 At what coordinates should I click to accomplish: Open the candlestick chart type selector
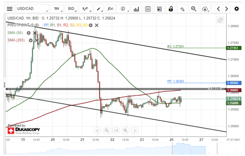pos(85,9)
